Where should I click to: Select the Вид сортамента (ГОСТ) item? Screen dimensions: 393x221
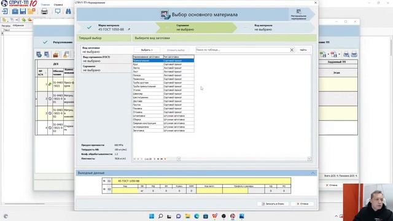[106, 59]
